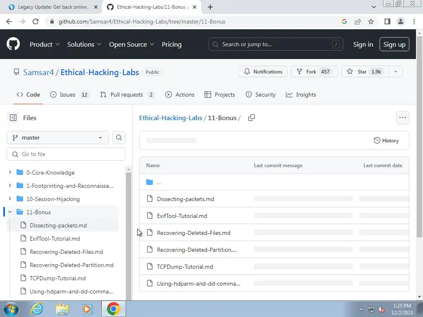Copy path icon next to 11-Bonus

[x=252, y=118]
